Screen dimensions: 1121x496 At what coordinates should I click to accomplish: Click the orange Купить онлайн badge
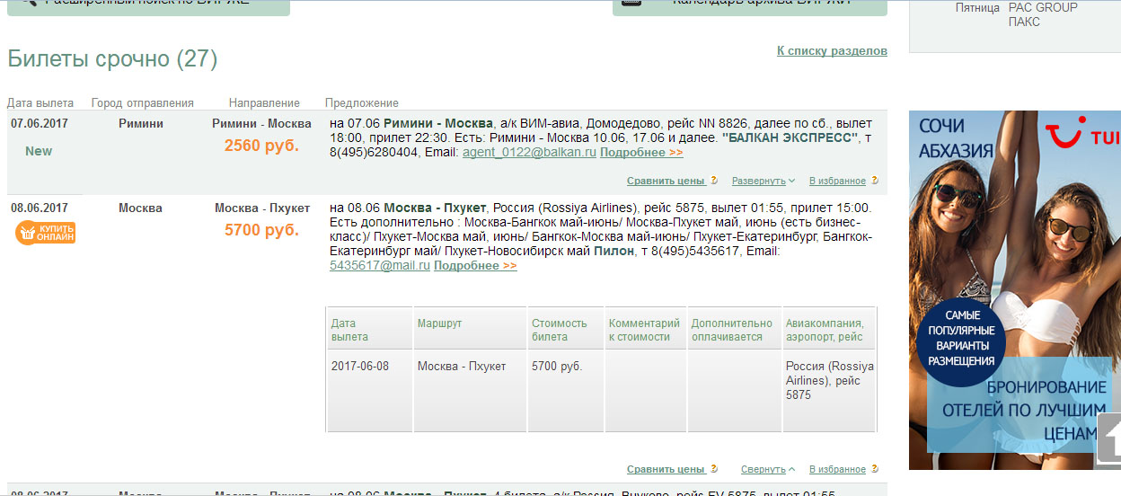pos(45,233)
